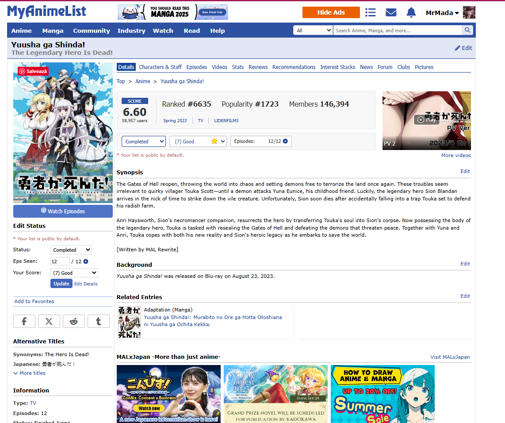The height and width of the screenshot is (423, 505).
Task: Open the notifications bell icon
Action: 411,12
